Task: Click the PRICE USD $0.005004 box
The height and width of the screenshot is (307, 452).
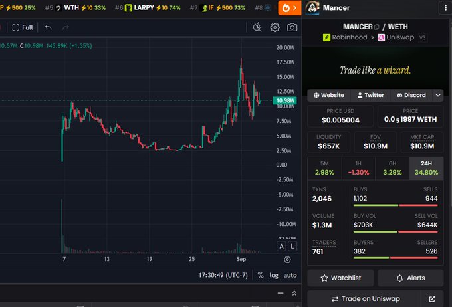Action: (340, 116)
